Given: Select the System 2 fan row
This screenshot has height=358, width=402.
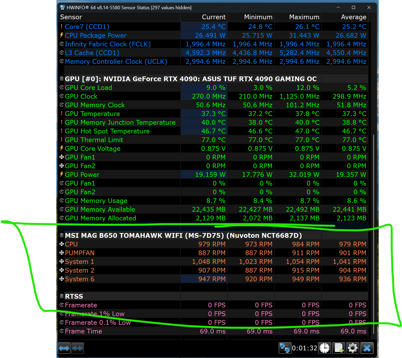Looking at the screenshot, I should pyautogui.click(x=213, y=270).
